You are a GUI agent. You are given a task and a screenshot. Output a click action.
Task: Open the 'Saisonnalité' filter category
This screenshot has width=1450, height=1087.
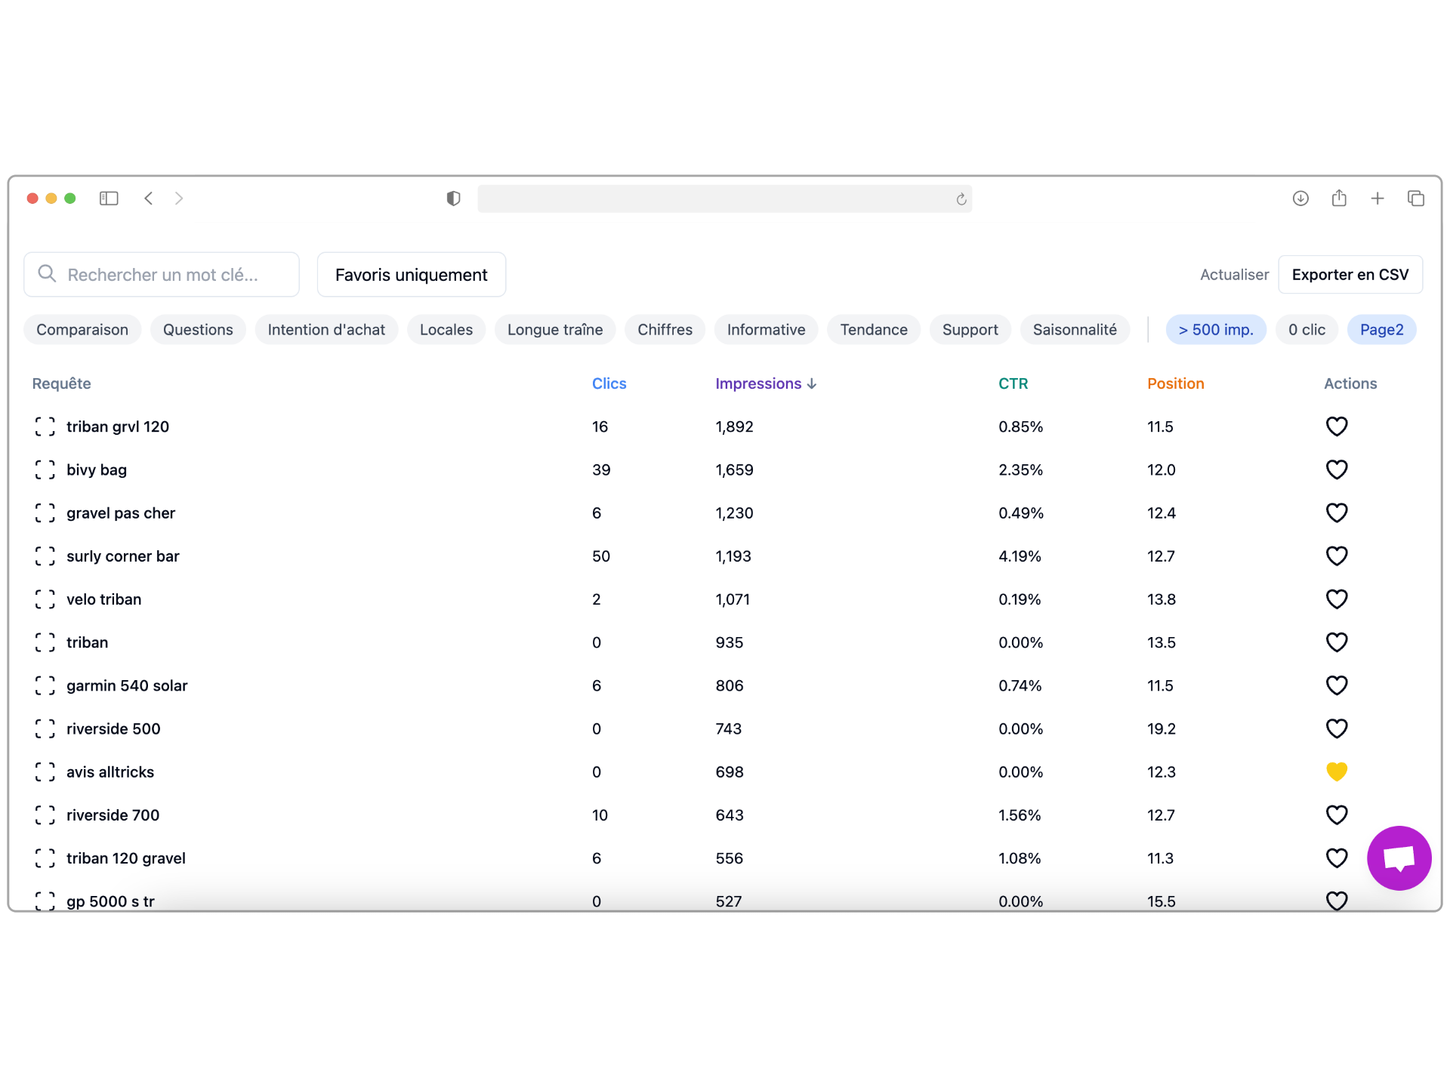[1075, 329]
